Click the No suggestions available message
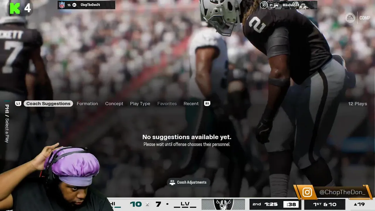 pos(187,137)
